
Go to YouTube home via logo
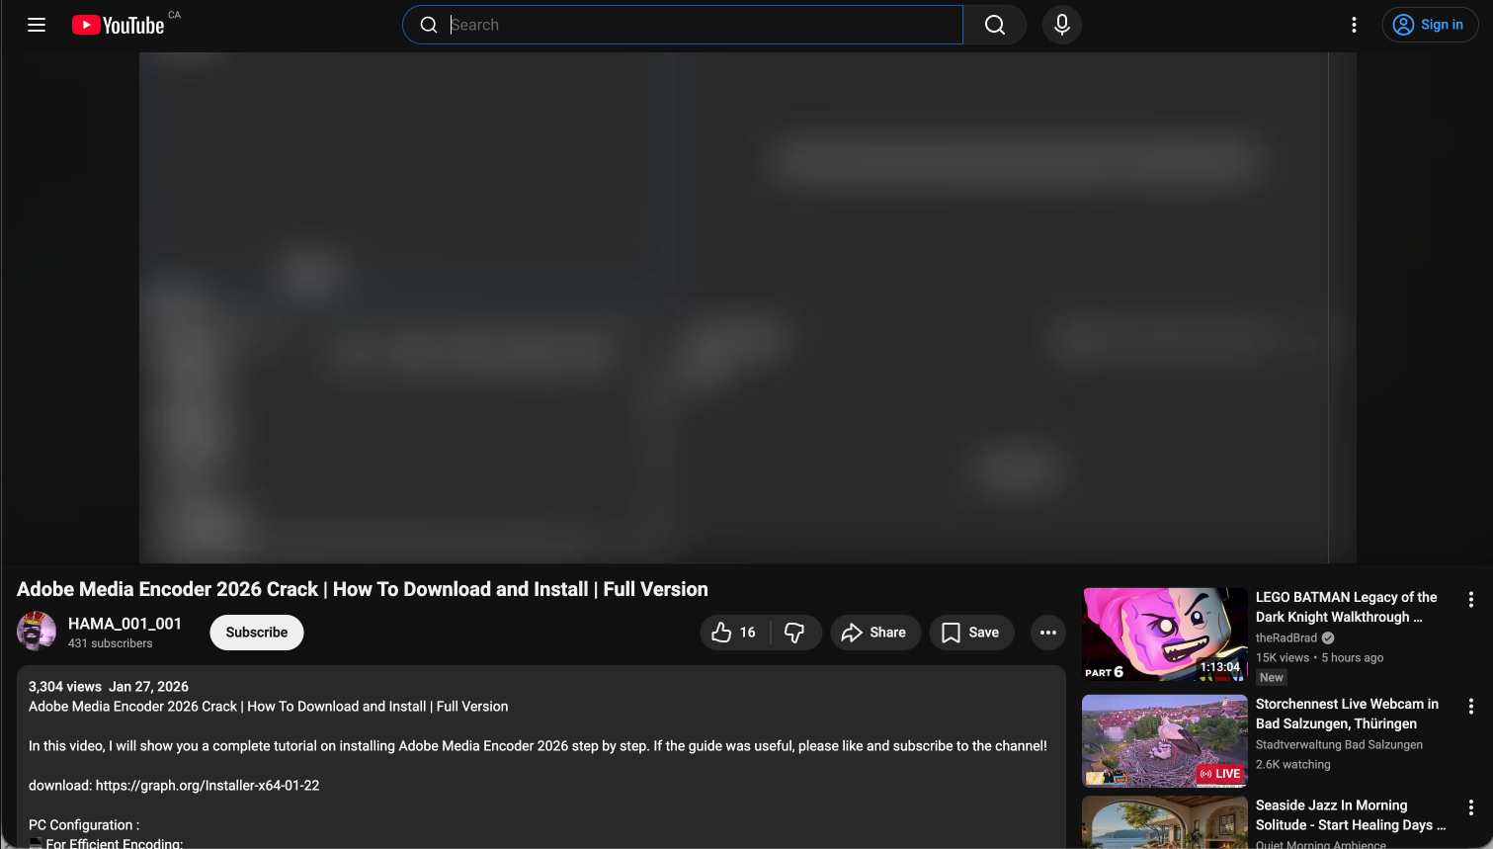click(x=119, y=25)
